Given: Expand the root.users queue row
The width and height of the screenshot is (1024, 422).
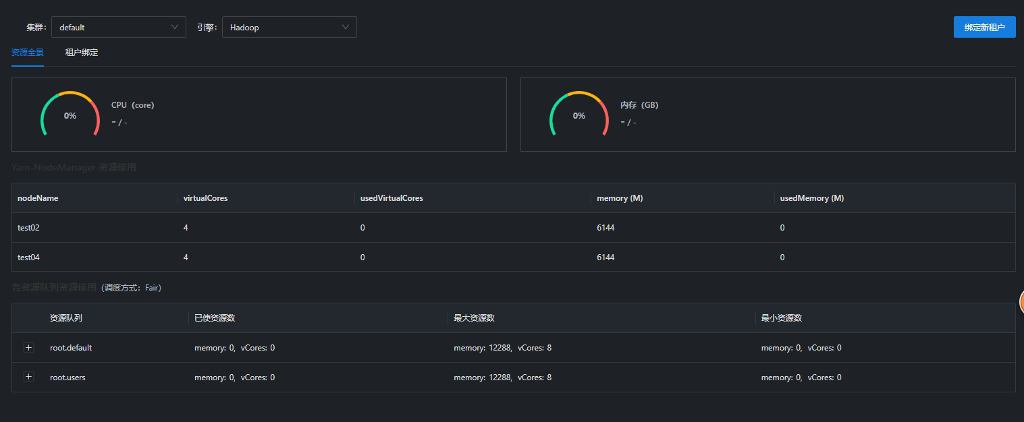Looking at the screenshot, I should click(x=28, y=378).
